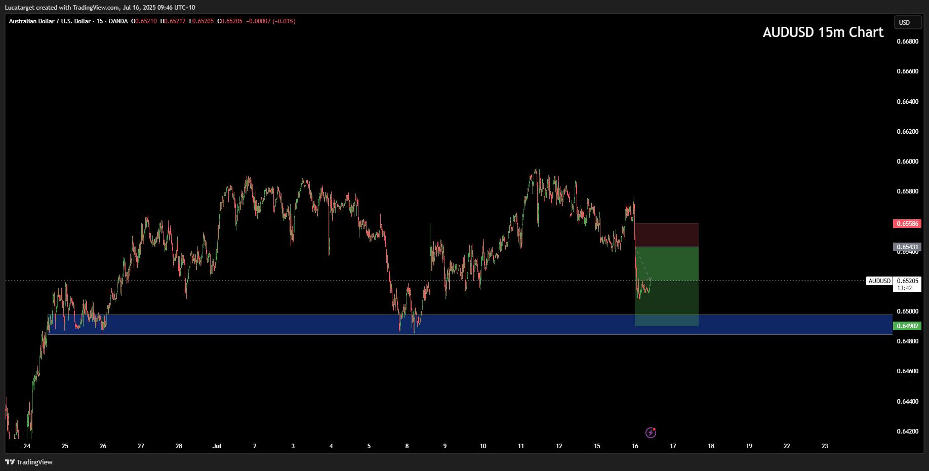
Task: Click the −0.00007 (−0.01%) change value
Action: coord(270,21)
